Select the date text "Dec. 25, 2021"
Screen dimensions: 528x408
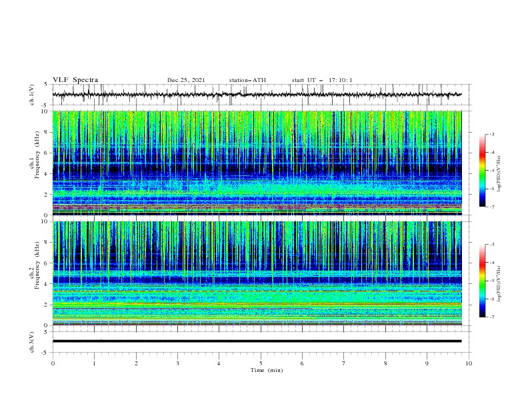(186, 80)
